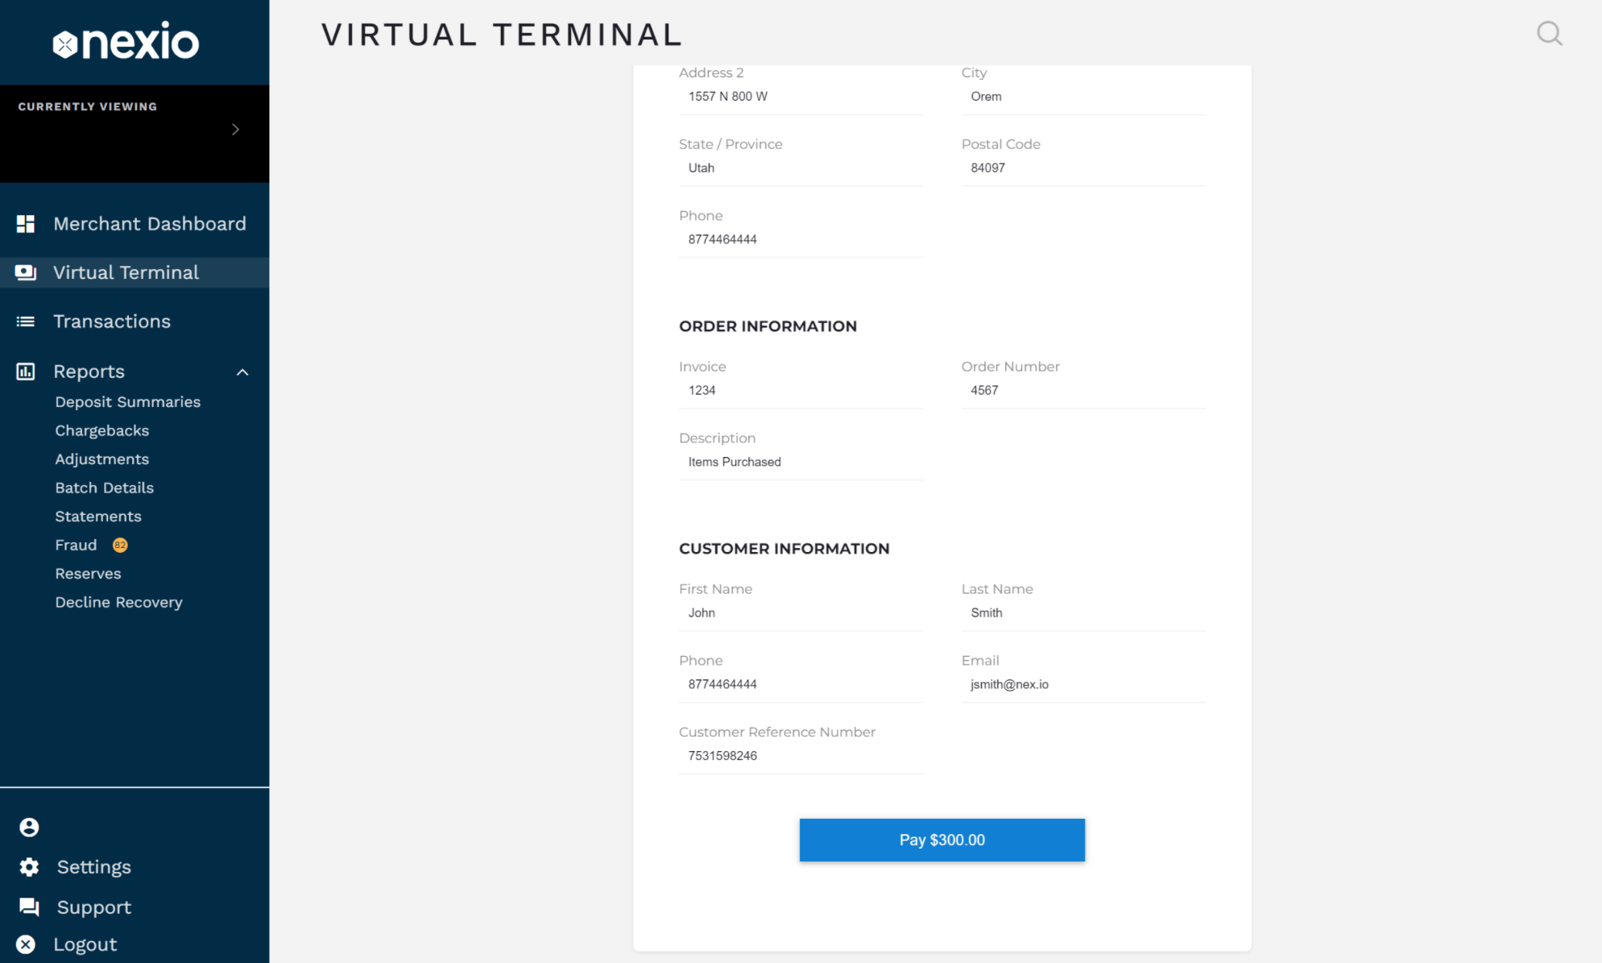Click the Settings gear icon

tap(29, 867)
